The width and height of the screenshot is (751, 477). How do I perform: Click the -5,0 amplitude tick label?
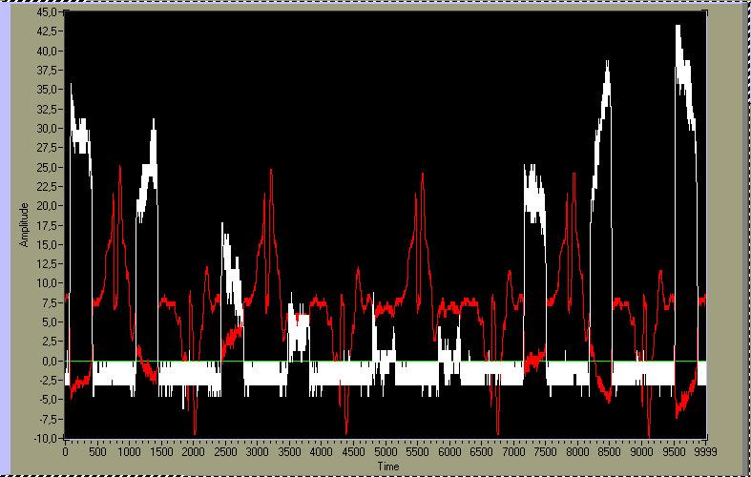[x=48, y=400]
